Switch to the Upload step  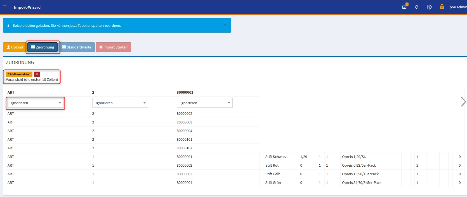point(15,47)
